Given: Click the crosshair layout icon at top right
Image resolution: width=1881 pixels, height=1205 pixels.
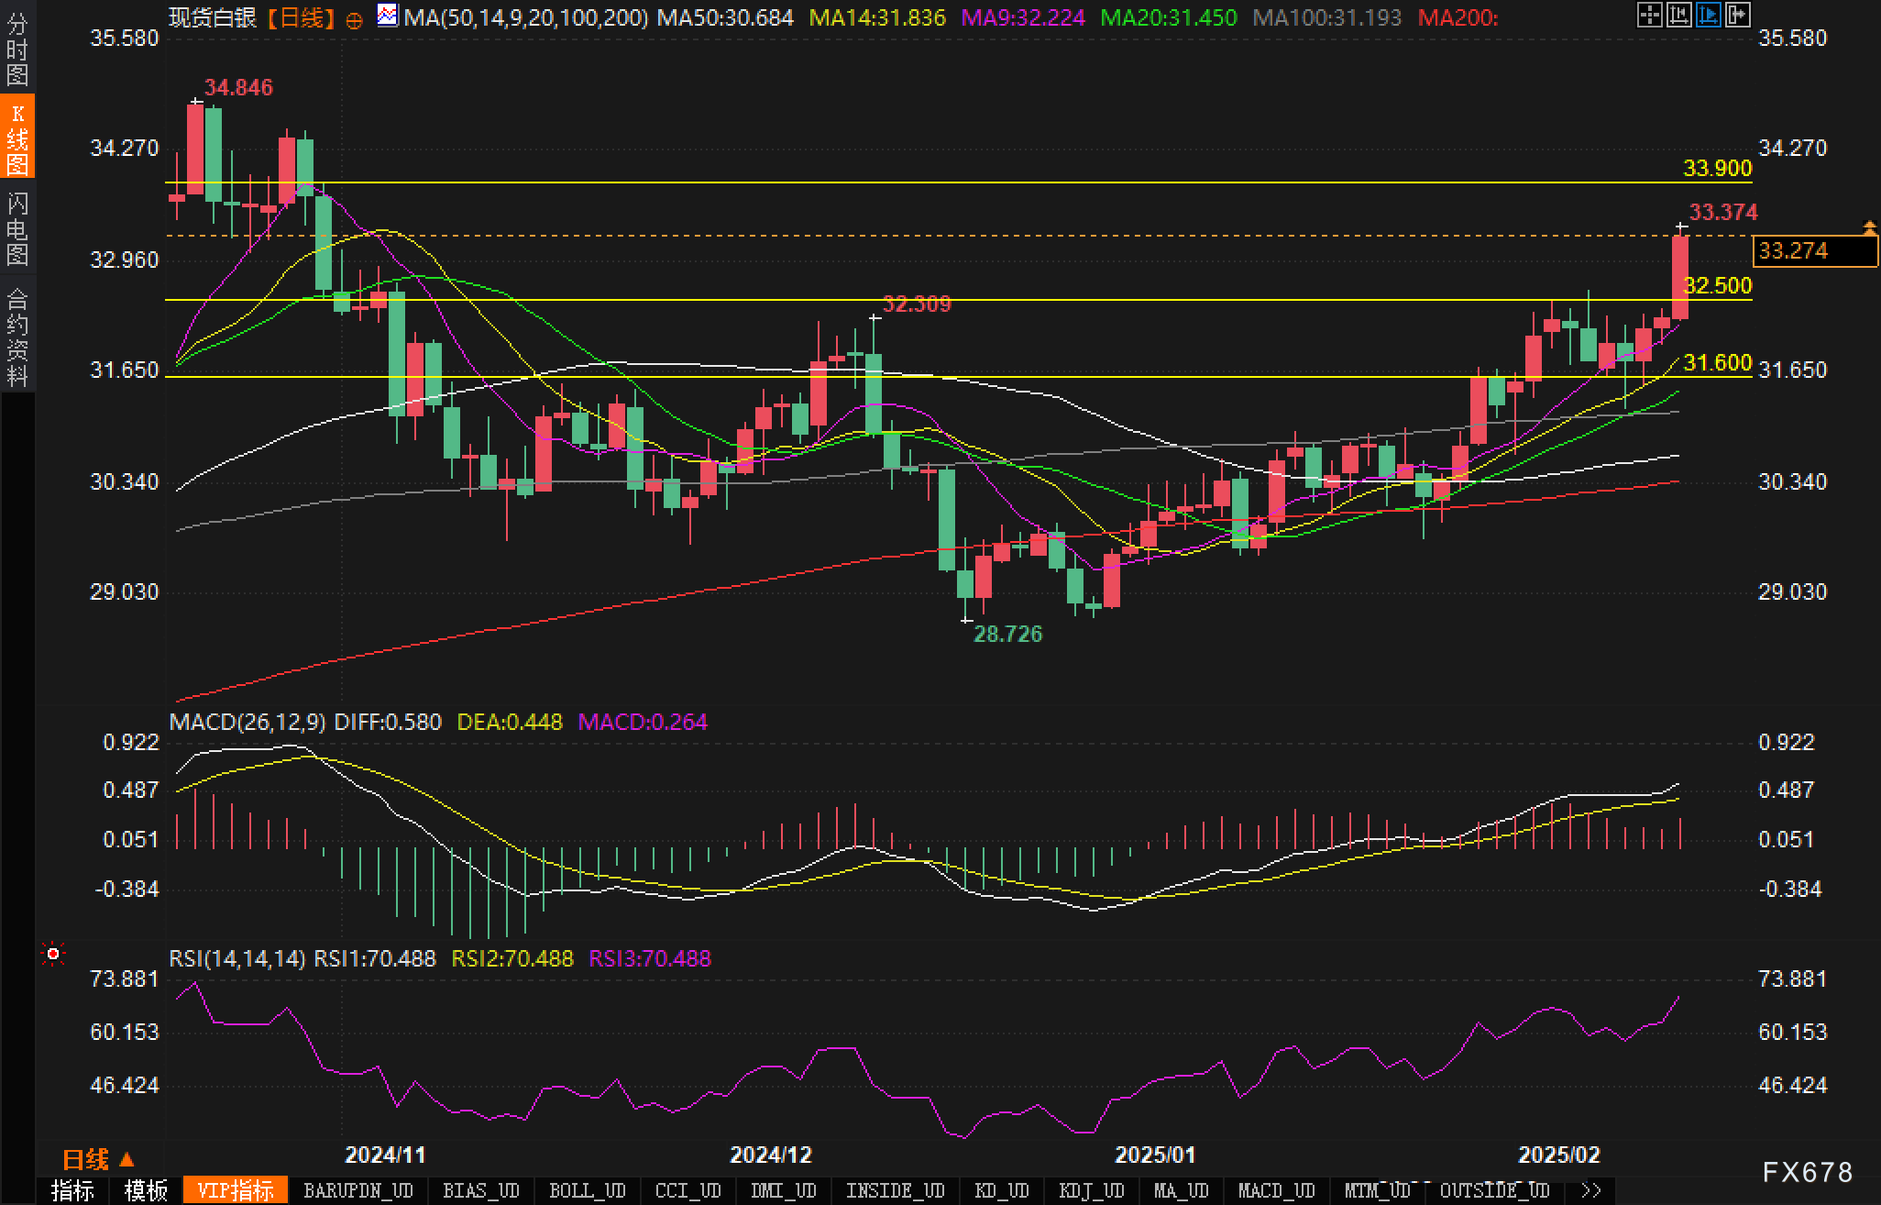Looking at the screenshot, I should point(1649,15).
